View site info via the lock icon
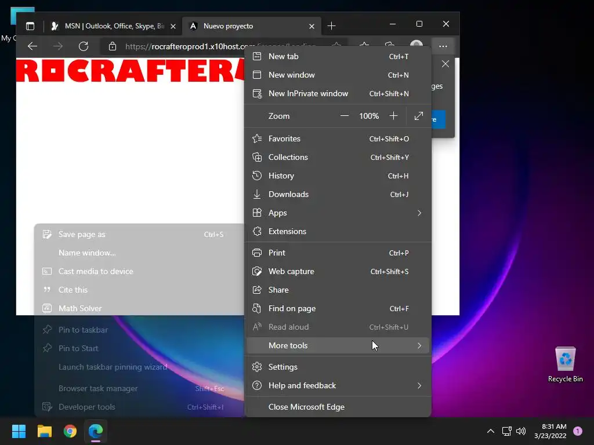The width and height of the screenshot is (594, 445). pos(113,46)
